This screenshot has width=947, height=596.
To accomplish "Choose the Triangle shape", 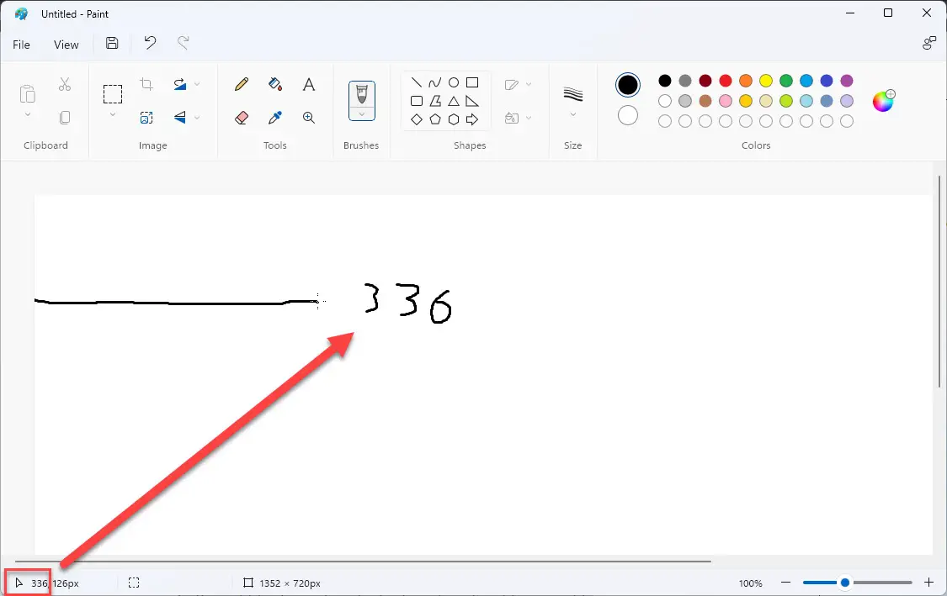I will coord(454,101).
